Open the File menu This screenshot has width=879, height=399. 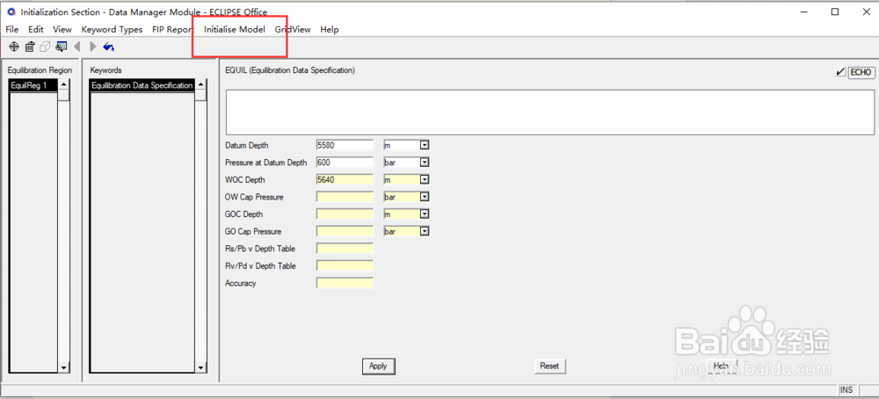[11, 29]
